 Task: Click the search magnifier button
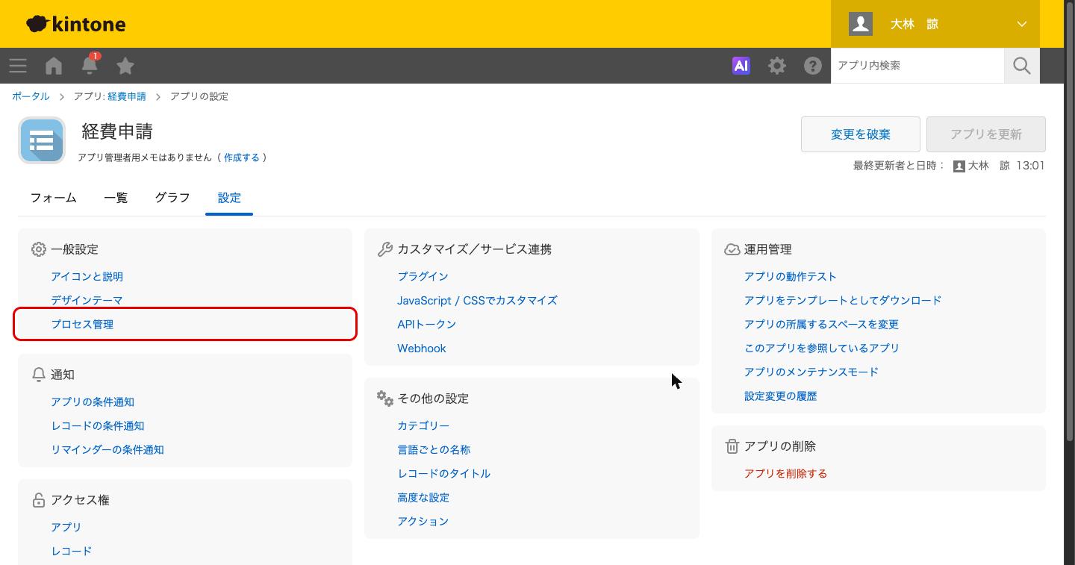point(1022,66)
